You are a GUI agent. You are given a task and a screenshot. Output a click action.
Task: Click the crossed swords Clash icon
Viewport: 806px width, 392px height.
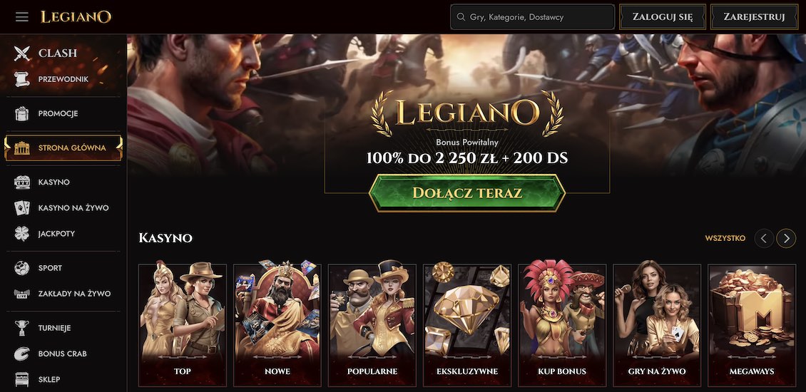[22, 53]
